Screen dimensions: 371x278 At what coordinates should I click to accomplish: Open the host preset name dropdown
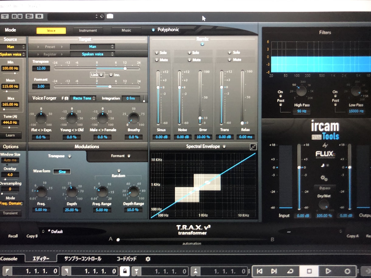pyautogui.click(x=76, y=16)
